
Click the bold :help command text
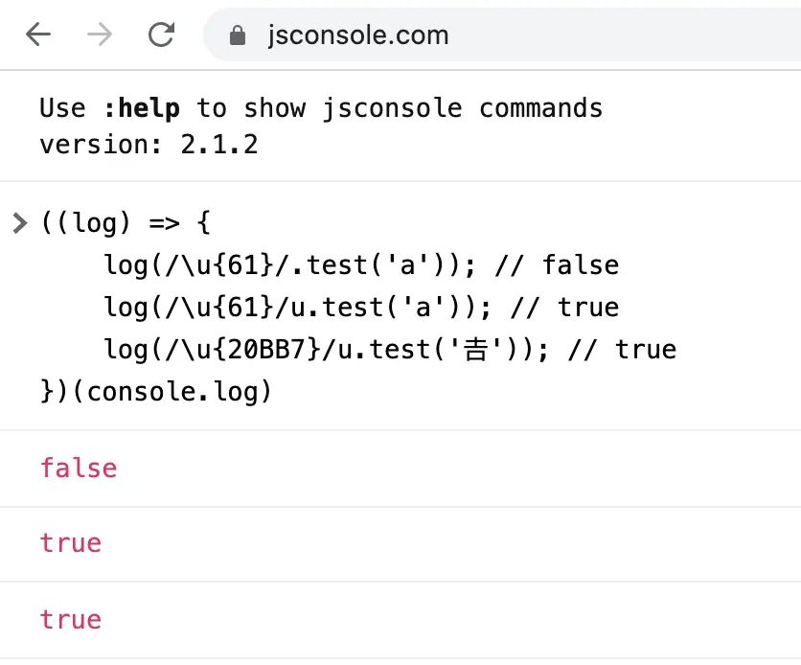(142, 108)
